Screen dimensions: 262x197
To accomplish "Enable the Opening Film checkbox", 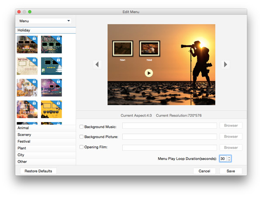I will (81, 147).
